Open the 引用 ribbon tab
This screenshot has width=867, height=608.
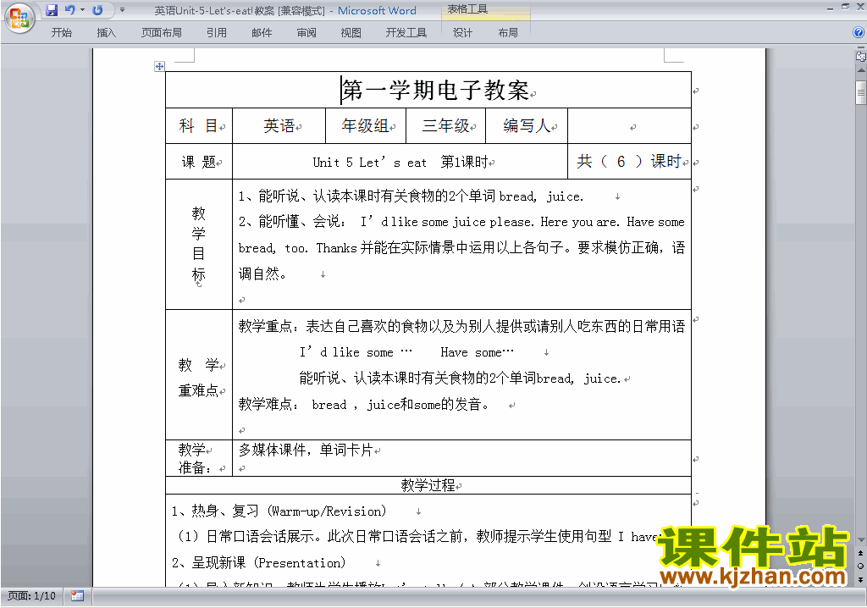216,33
